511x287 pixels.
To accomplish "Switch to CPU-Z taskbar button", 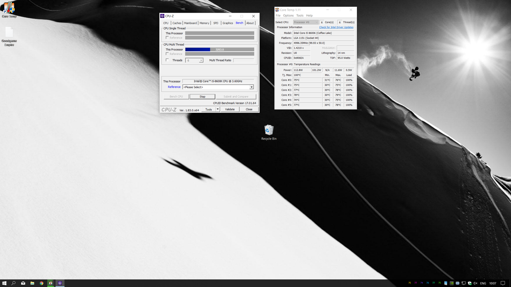I will [x=60, y=283].
